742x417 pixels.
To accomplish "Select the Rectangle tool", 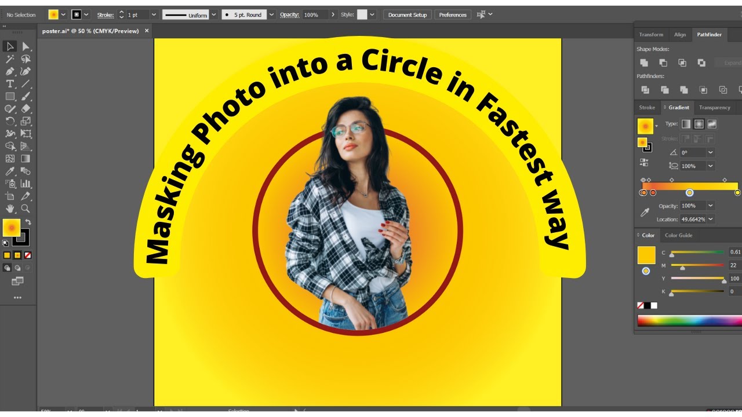I will (x=10, y=96).
